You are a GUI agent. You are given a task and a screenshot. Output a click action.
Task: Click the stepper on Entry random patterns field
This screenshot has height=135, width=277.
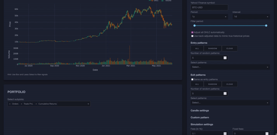225,58
